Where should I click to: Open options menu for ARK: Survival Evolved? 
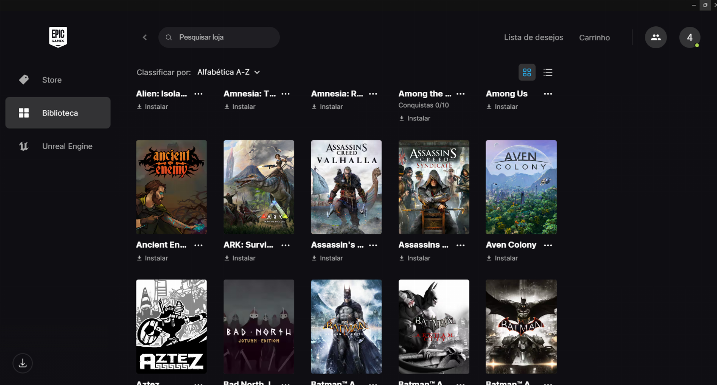pyautogui.click(x=286, y=245)
